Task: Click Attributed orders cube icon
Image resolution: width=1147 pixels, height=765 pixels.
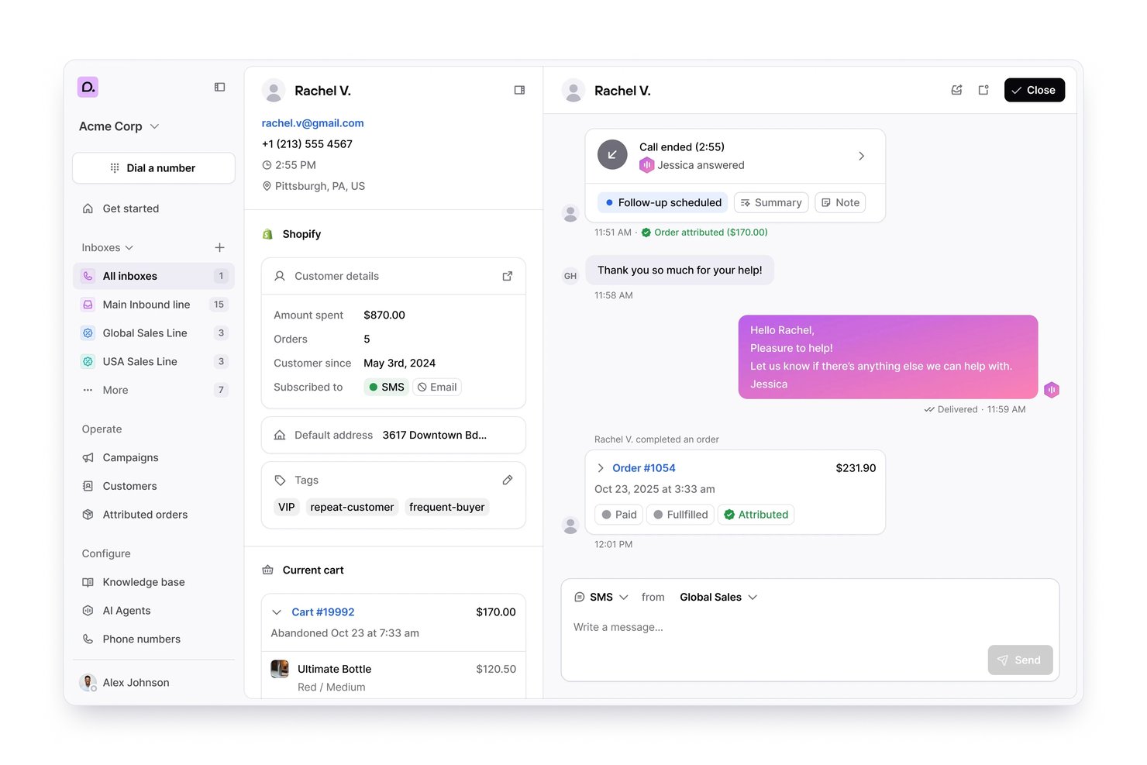Action: 88,515
